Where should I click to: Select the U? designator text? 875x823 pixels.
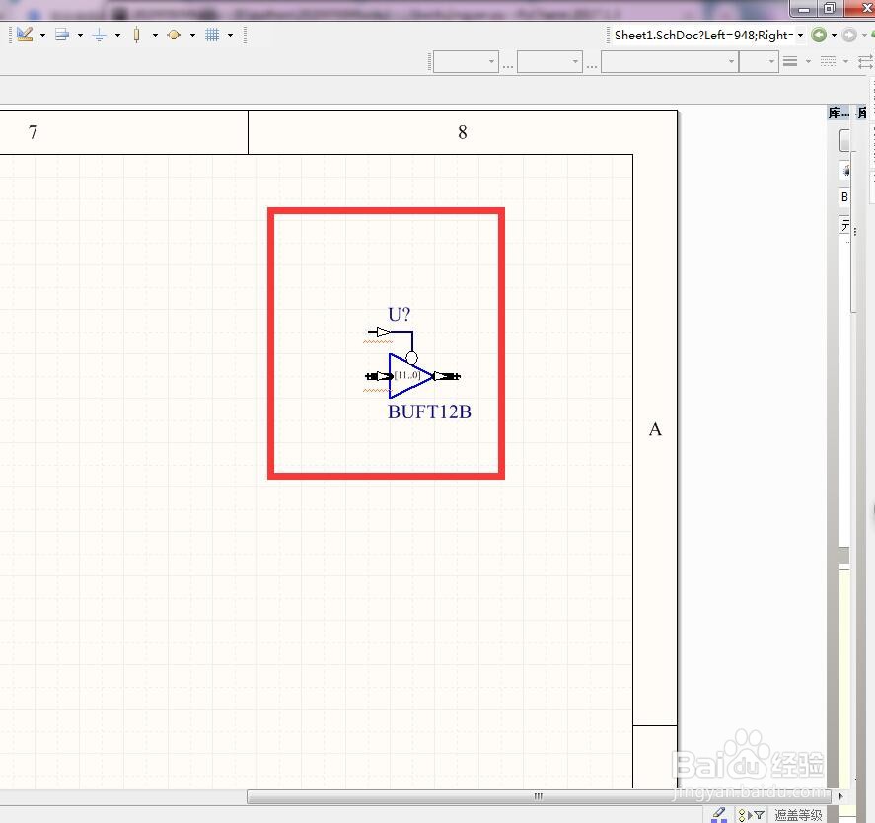click(399, 315)
